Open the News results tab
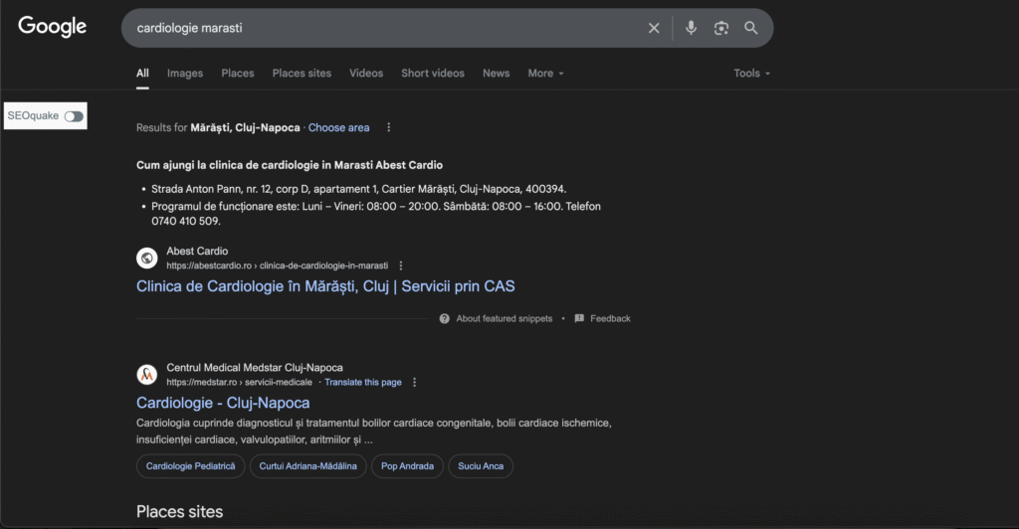 pos(496,74)
